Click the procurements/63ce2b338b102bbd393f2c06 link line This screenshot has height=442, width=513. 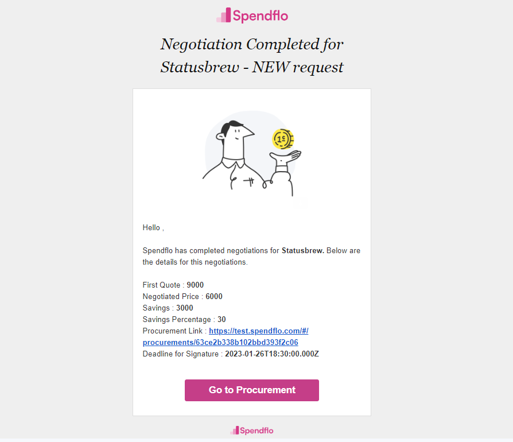pos(220,343)
